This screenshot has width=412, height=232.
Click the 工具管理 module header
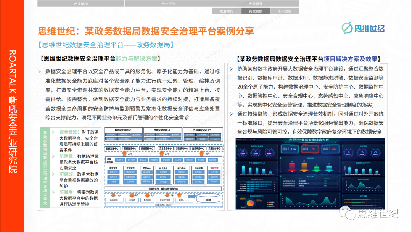130,168
